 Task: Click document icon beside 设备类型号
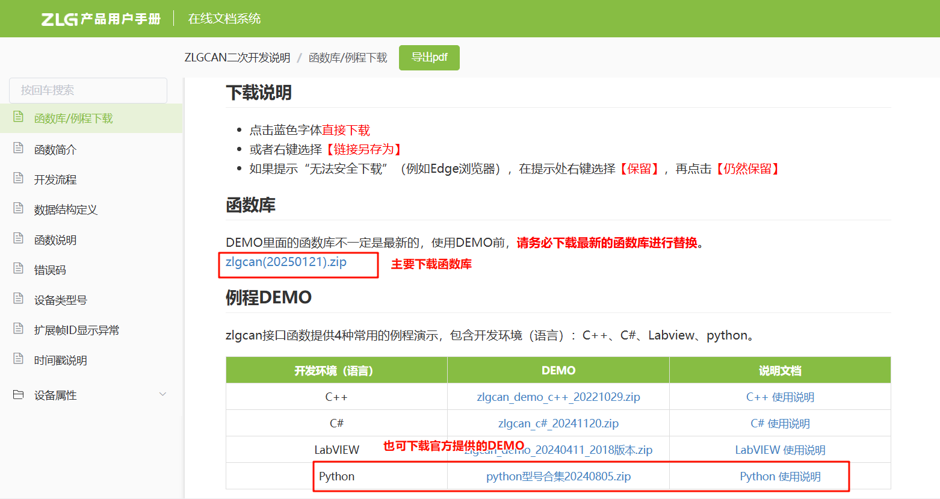18,299
